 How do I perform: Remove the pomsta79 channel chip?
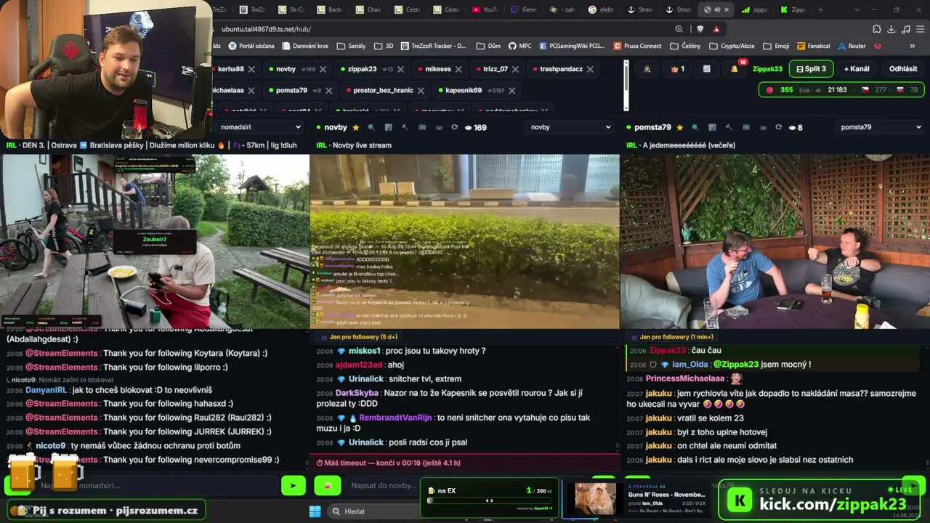click(x=328, y=91)
